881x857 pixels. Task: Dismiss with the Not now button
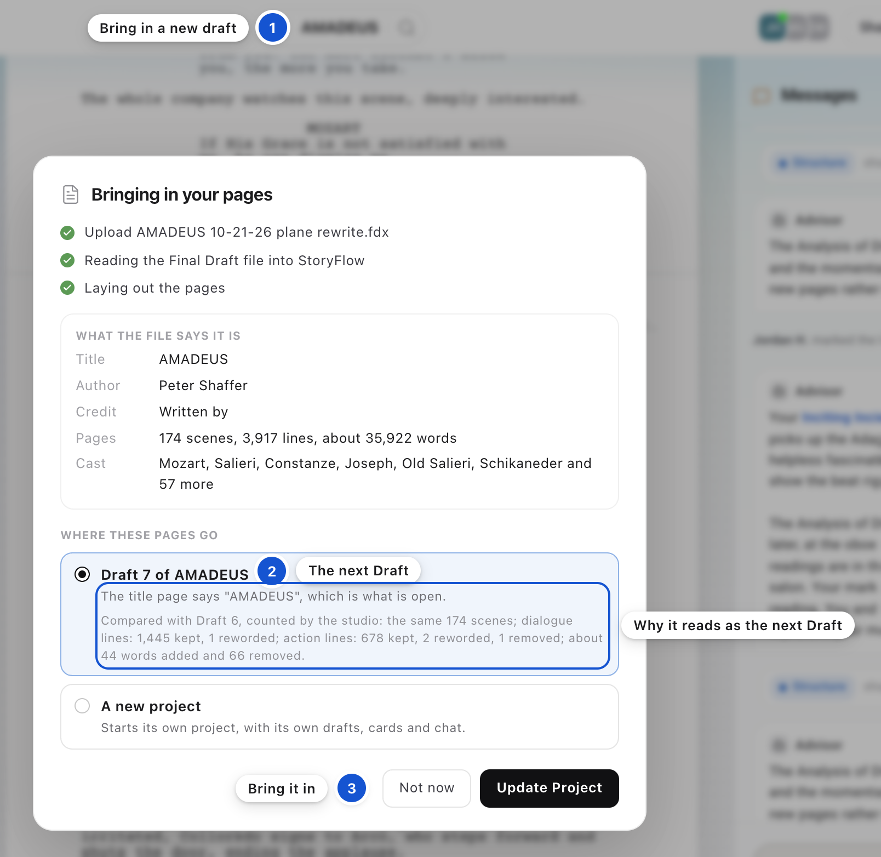427,788
